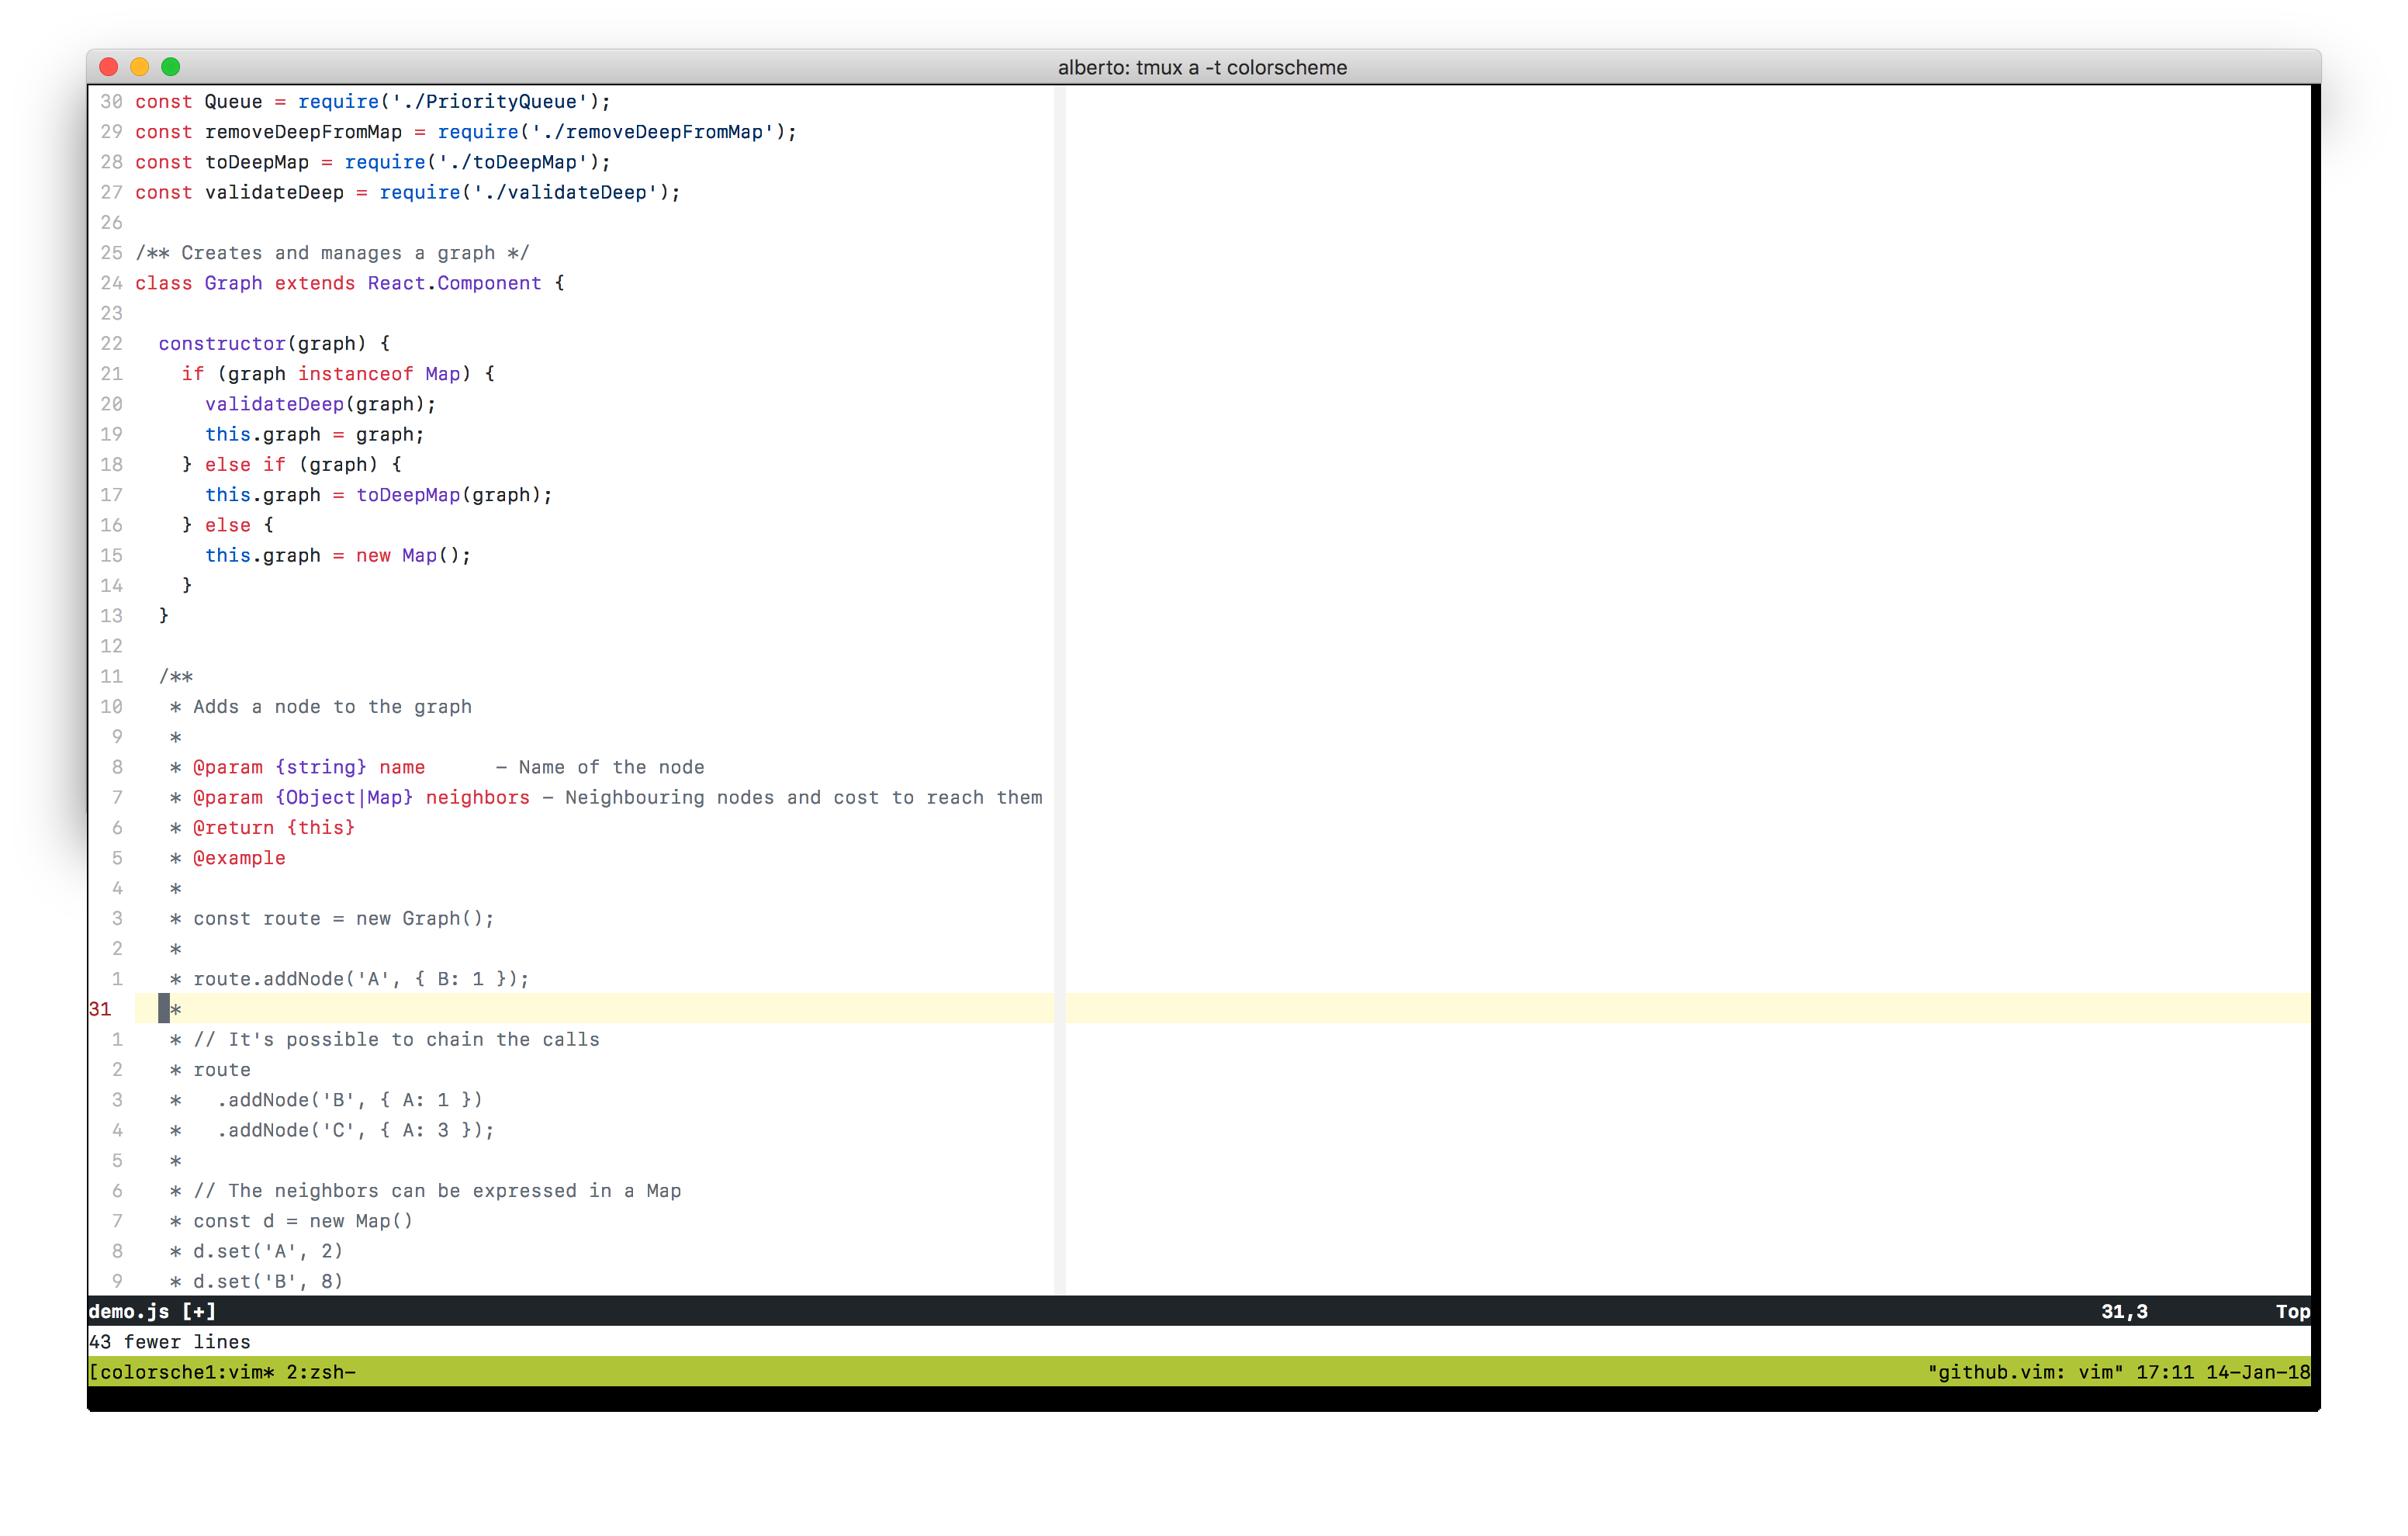Screen dimensions: 2408x1536
Task: Click the @return doc tag
Action: click(x=233, y=828)
